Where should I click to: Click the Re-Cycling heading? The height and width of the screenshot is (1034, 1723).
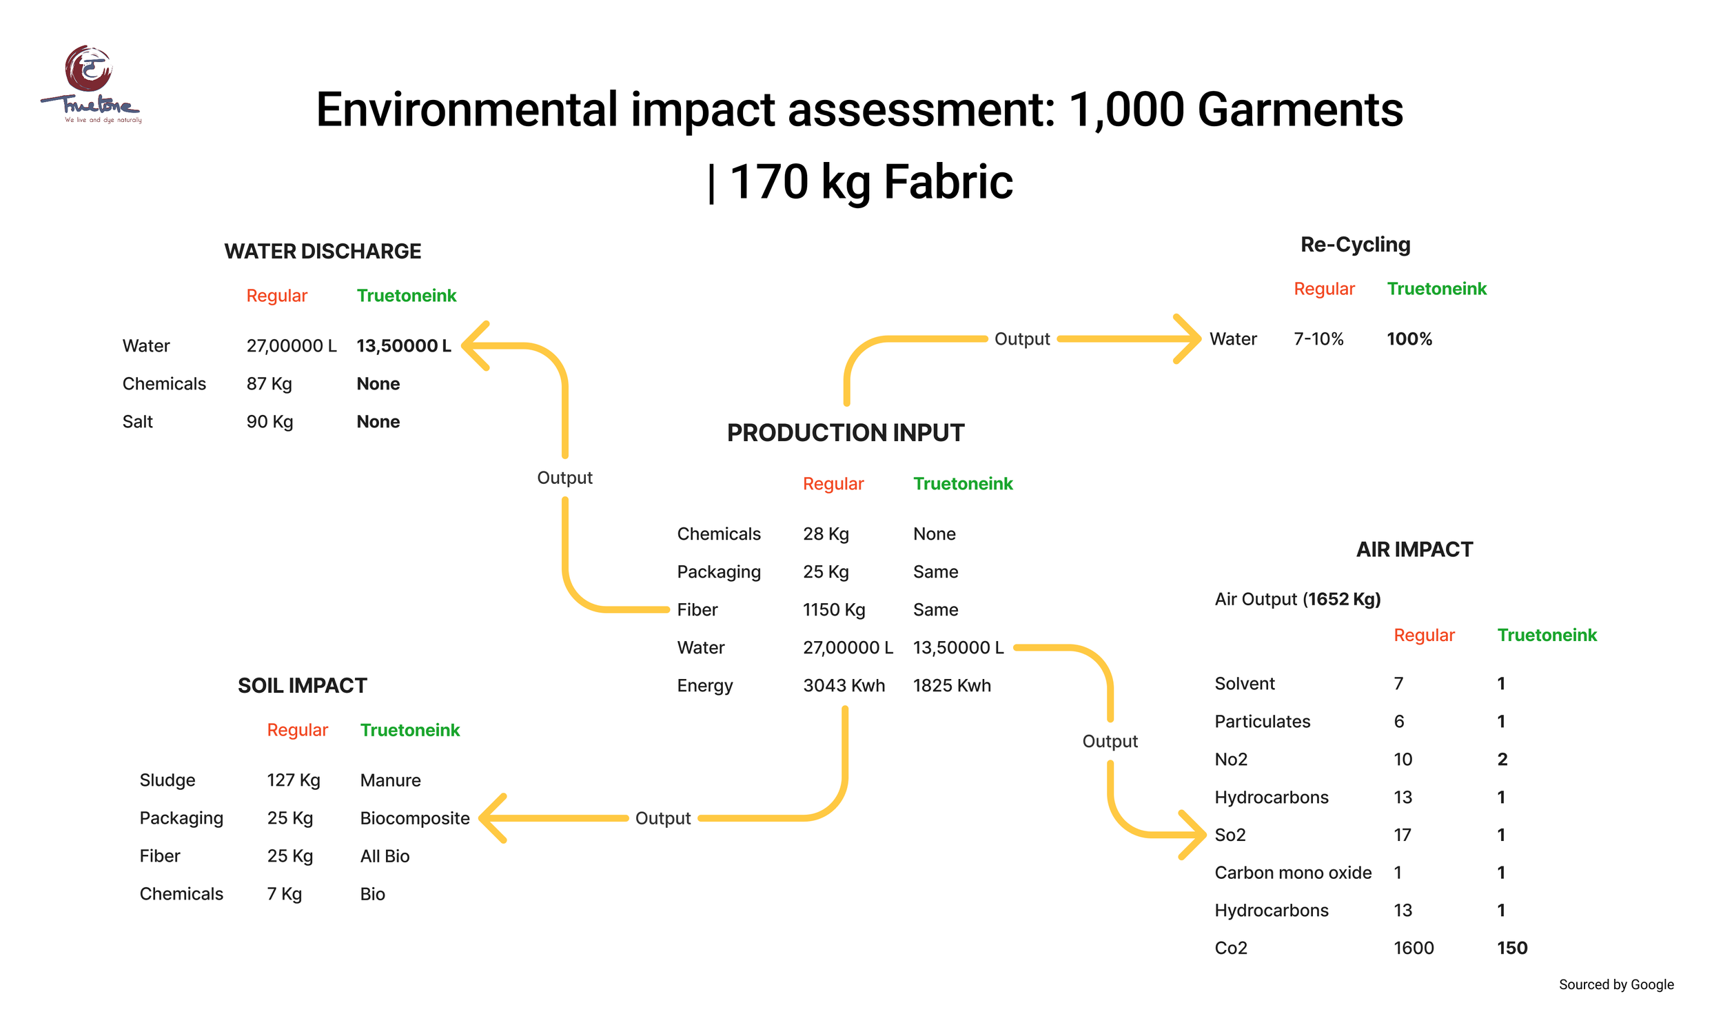1354,245
